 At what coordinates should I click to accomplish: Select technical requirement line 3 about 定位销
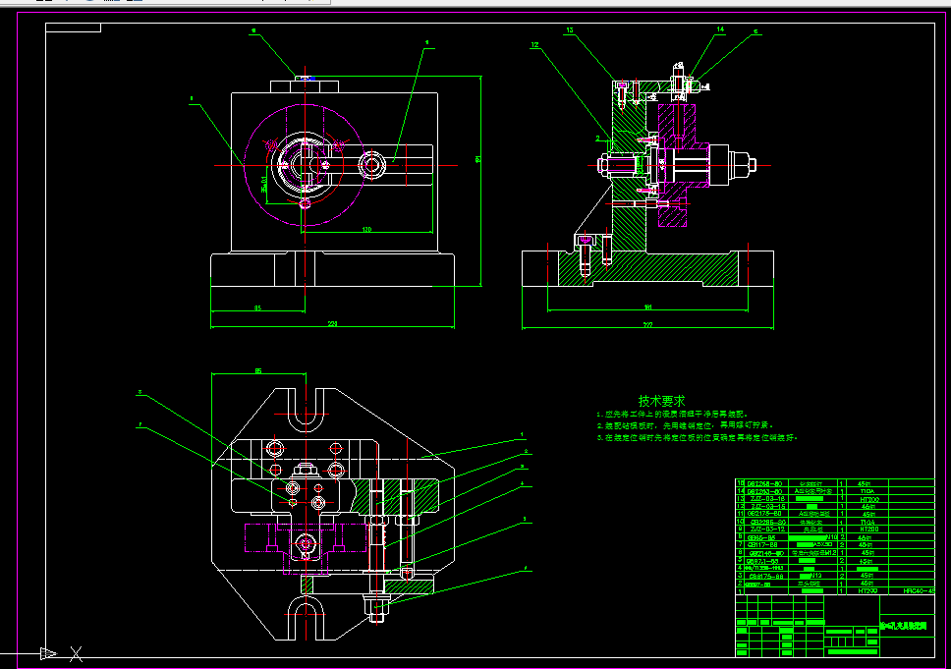697,437
